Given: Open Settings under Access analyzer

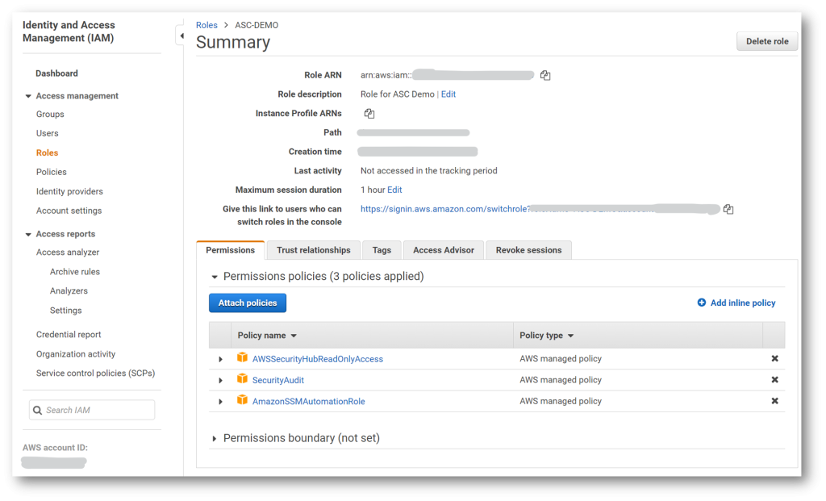Looking at the screenshot, I should [x=66, y=311].
